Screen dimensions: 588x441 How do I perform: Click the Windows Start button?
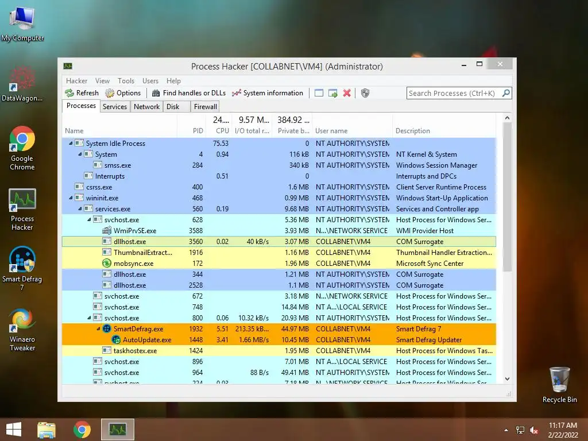(x=14, y=430)
